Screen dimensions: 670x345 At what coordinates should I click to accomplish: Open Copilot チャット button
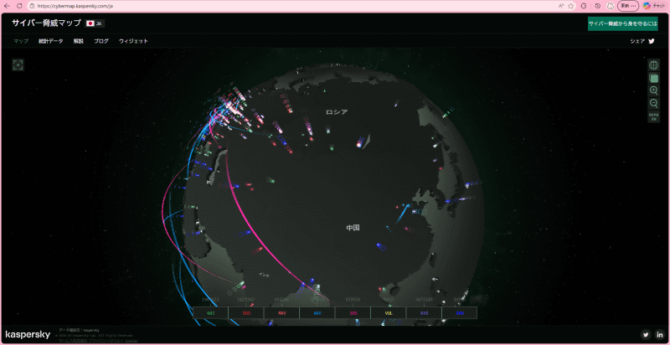click(654, 6)
